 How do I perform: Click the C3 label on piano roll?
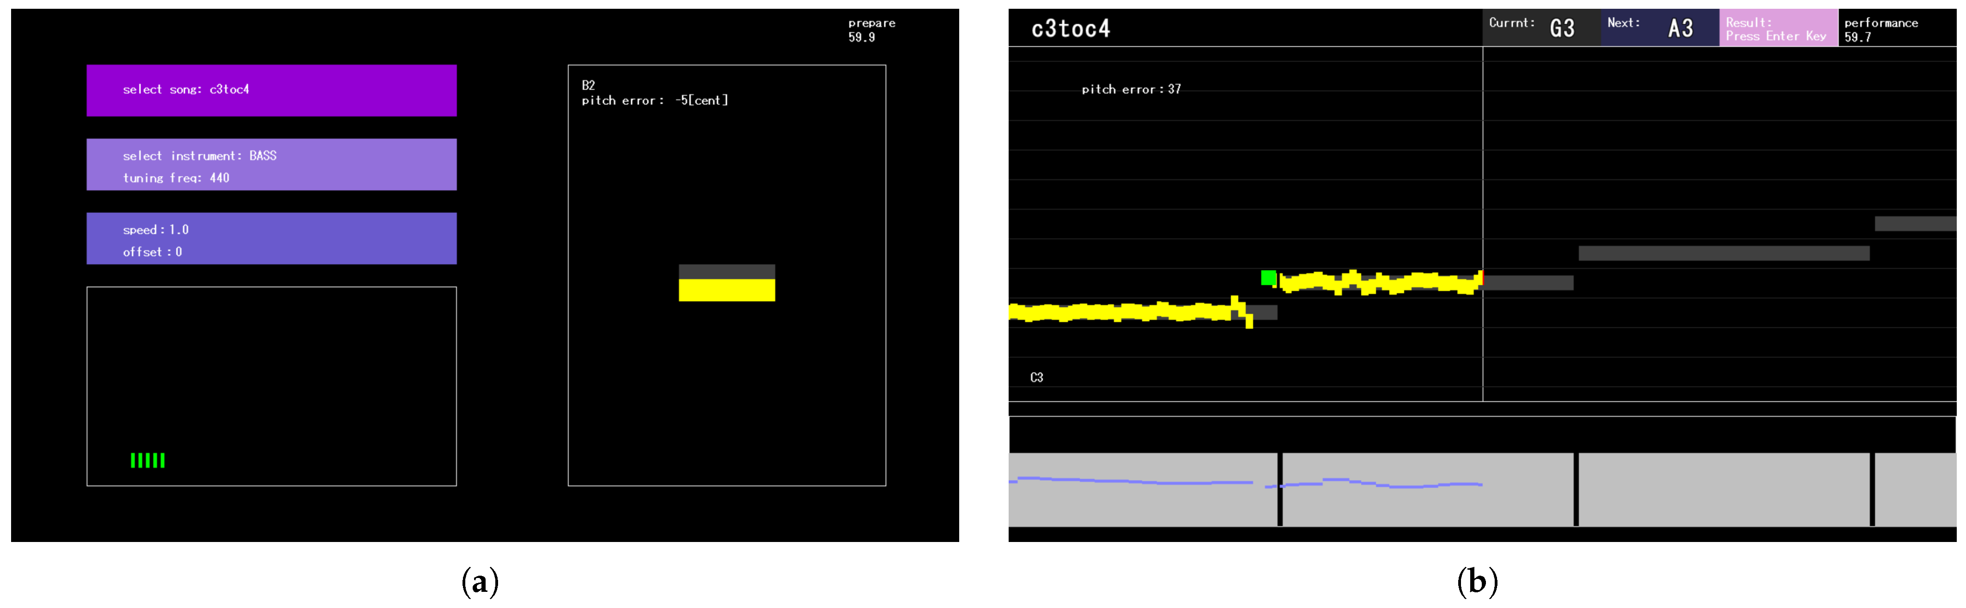click(1036, 378)
